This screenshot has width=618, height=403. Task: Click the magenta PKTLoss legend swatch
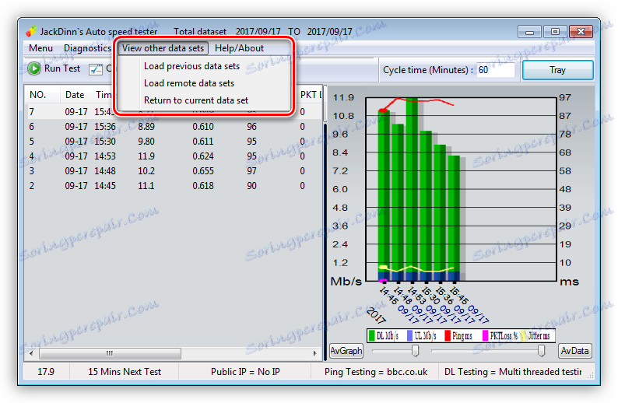click(485, 335)
